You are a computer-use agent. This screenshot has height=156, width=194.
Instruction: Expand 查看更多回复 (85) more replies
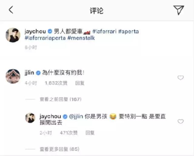point(59,149)
